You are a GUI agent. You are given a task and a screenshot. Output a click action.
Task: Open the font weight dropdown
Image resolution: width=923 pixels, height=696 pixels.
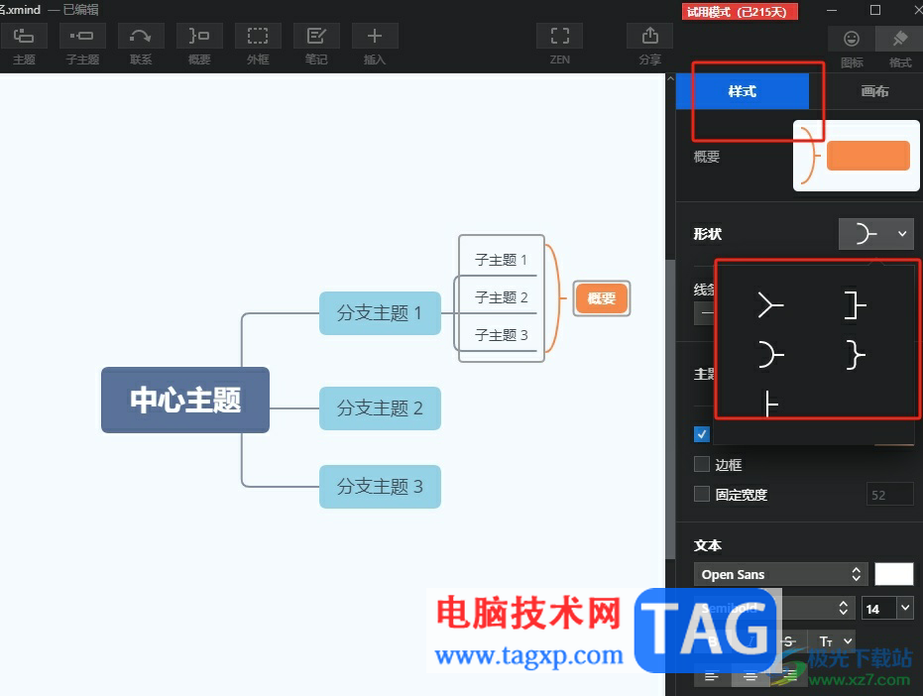(x=774, y=609)
